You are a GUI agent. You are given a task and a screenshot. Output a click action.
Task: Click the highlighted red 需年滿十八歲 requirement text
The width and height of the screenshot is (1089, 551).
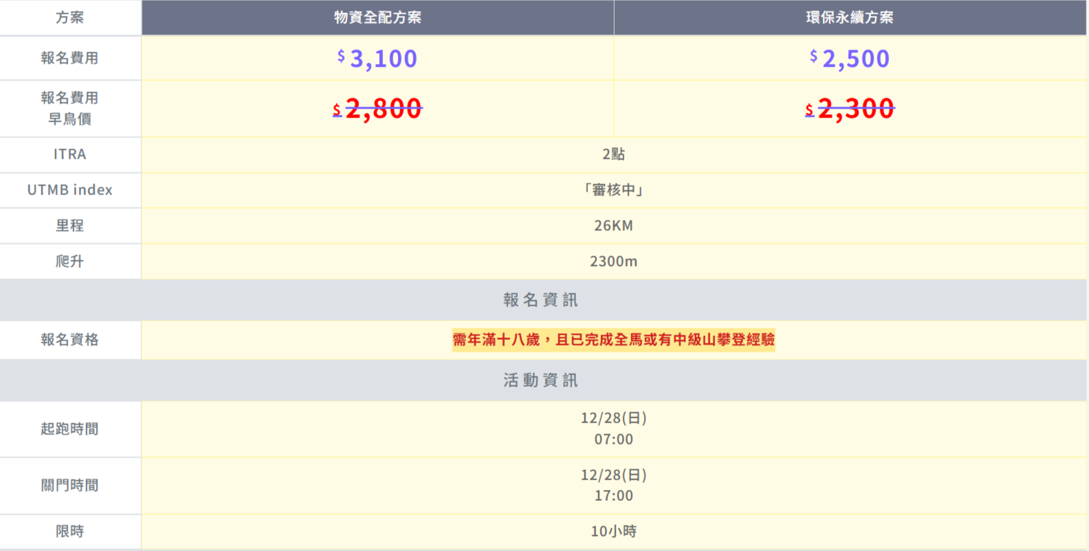pyautogui.click(x=613, y=340)
